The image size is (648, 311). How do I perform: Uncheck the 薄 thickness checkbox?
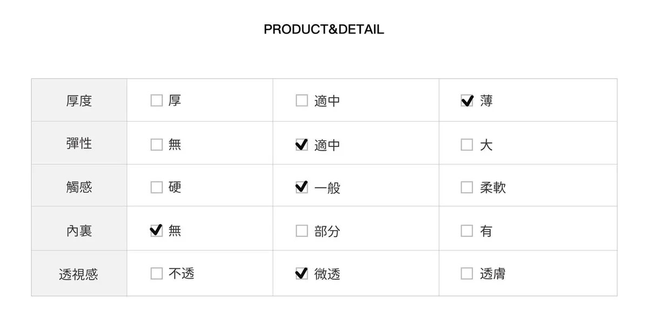coord(467,101)
